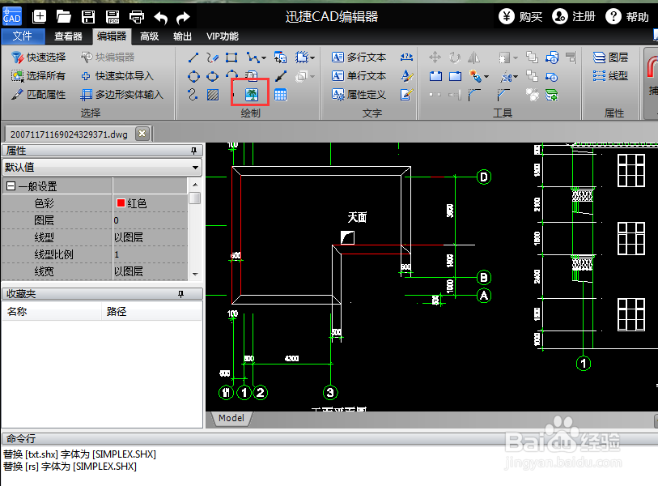Click the boundary tool icon
658x486 pixels.
click(x=302, y=58)
